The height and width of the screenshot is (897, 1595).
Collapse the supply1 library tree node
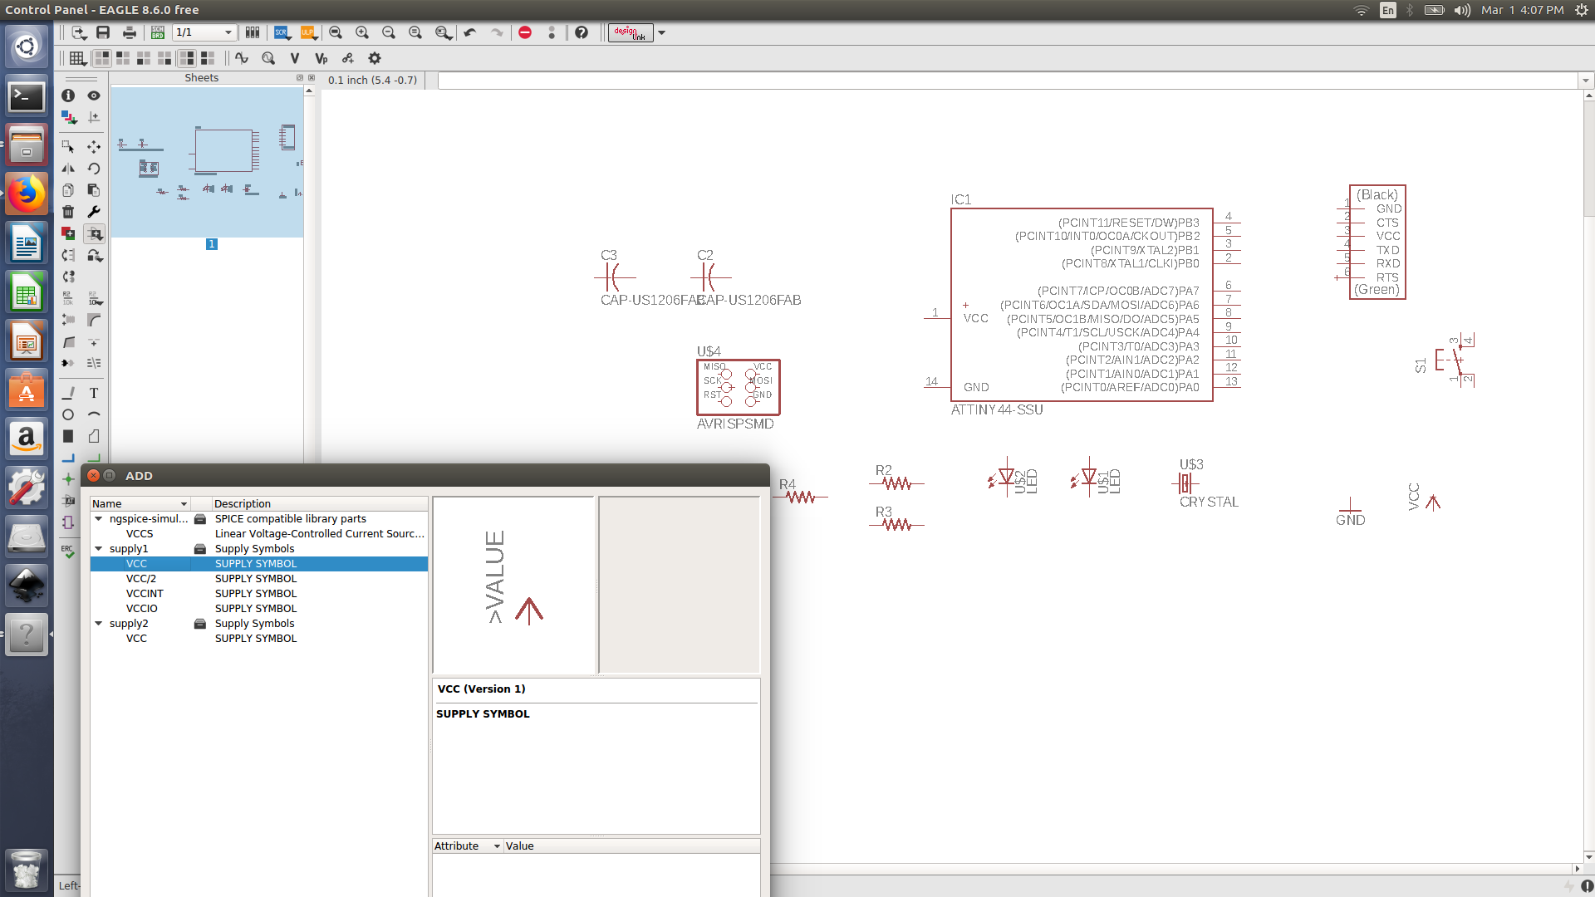point(99,549)
